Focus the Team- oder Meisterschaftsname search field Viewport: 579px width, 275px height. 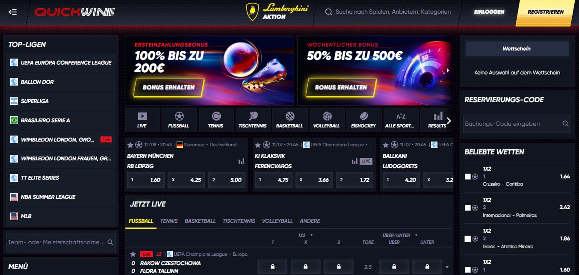pos(56,242)
